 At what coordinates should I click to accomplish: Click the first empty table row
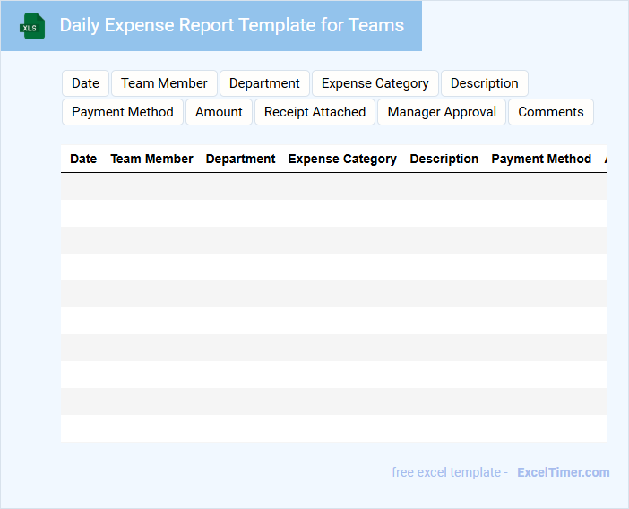tap(333, 186)
